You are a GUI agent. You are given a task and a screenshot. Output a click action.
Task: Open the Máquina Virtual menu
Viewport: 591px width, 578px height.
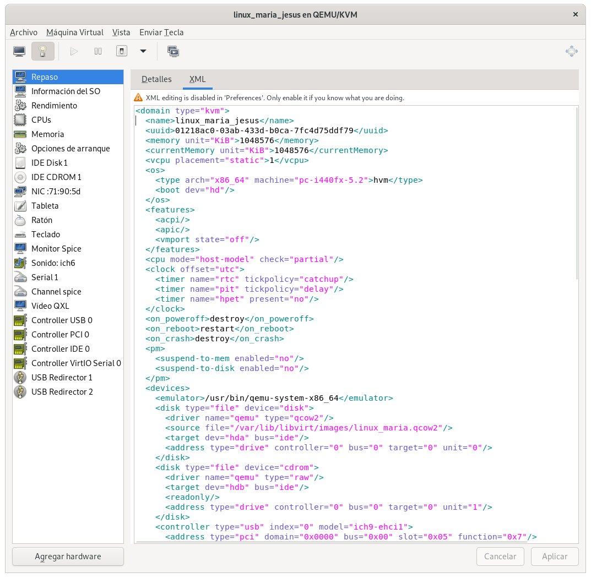point(75,32)
